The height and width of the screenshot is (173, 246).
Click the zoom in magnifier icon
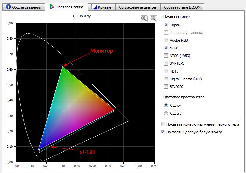pos(144,19)
